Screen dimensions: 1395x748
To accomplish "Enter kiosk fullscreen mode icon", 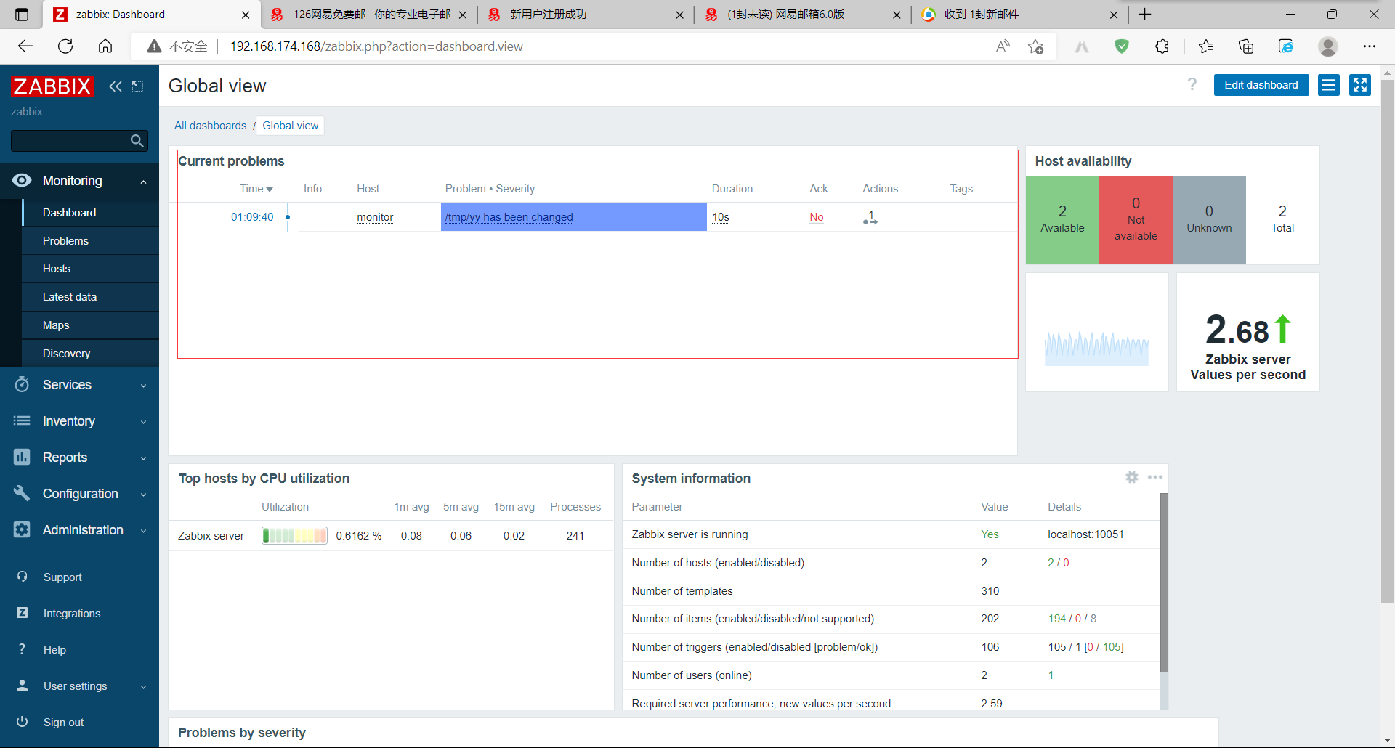I will click(1360, 85).
